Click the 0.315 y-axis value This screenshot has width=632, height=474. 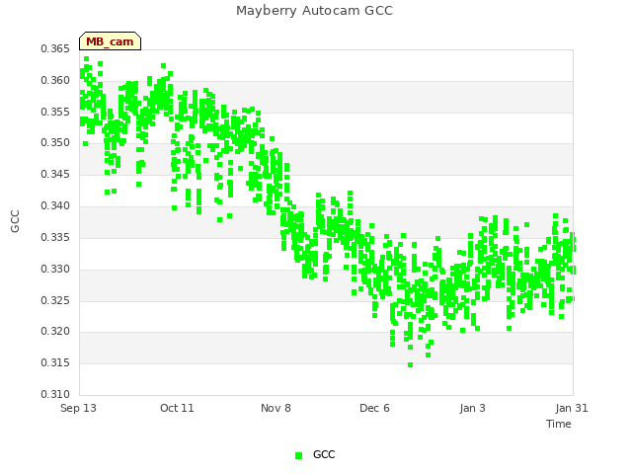tap(55, 362)
